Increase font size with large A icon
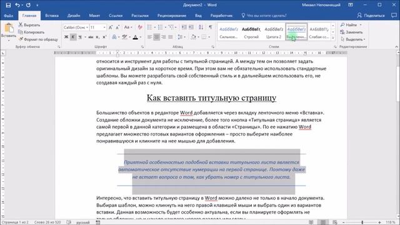The image size is (400, 225). 111,27
